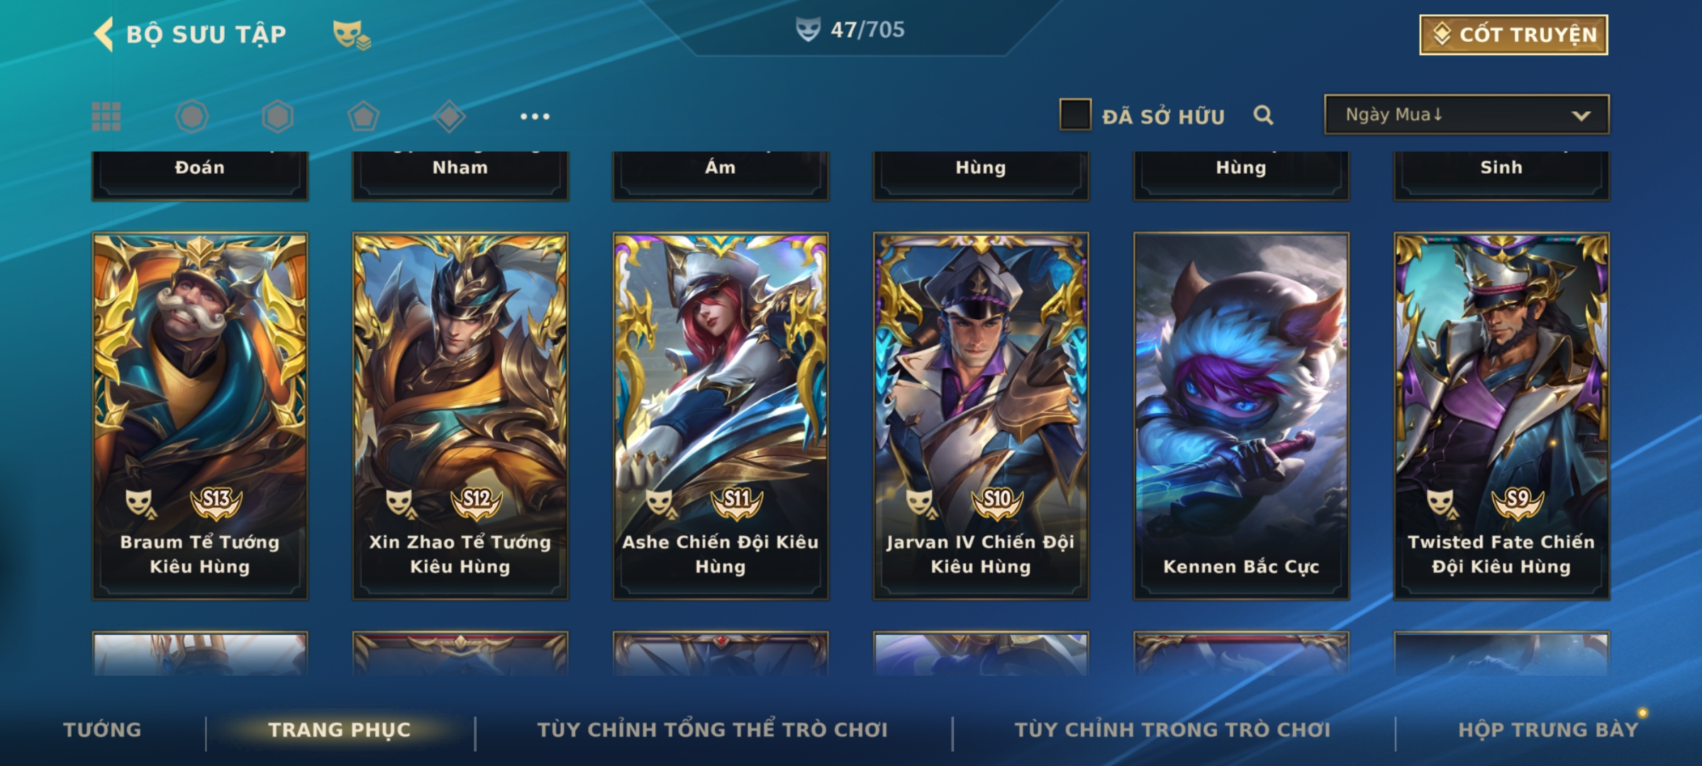Select the grid all-skins filter icon
1702x766 pixels.
[x=106, y=116]
